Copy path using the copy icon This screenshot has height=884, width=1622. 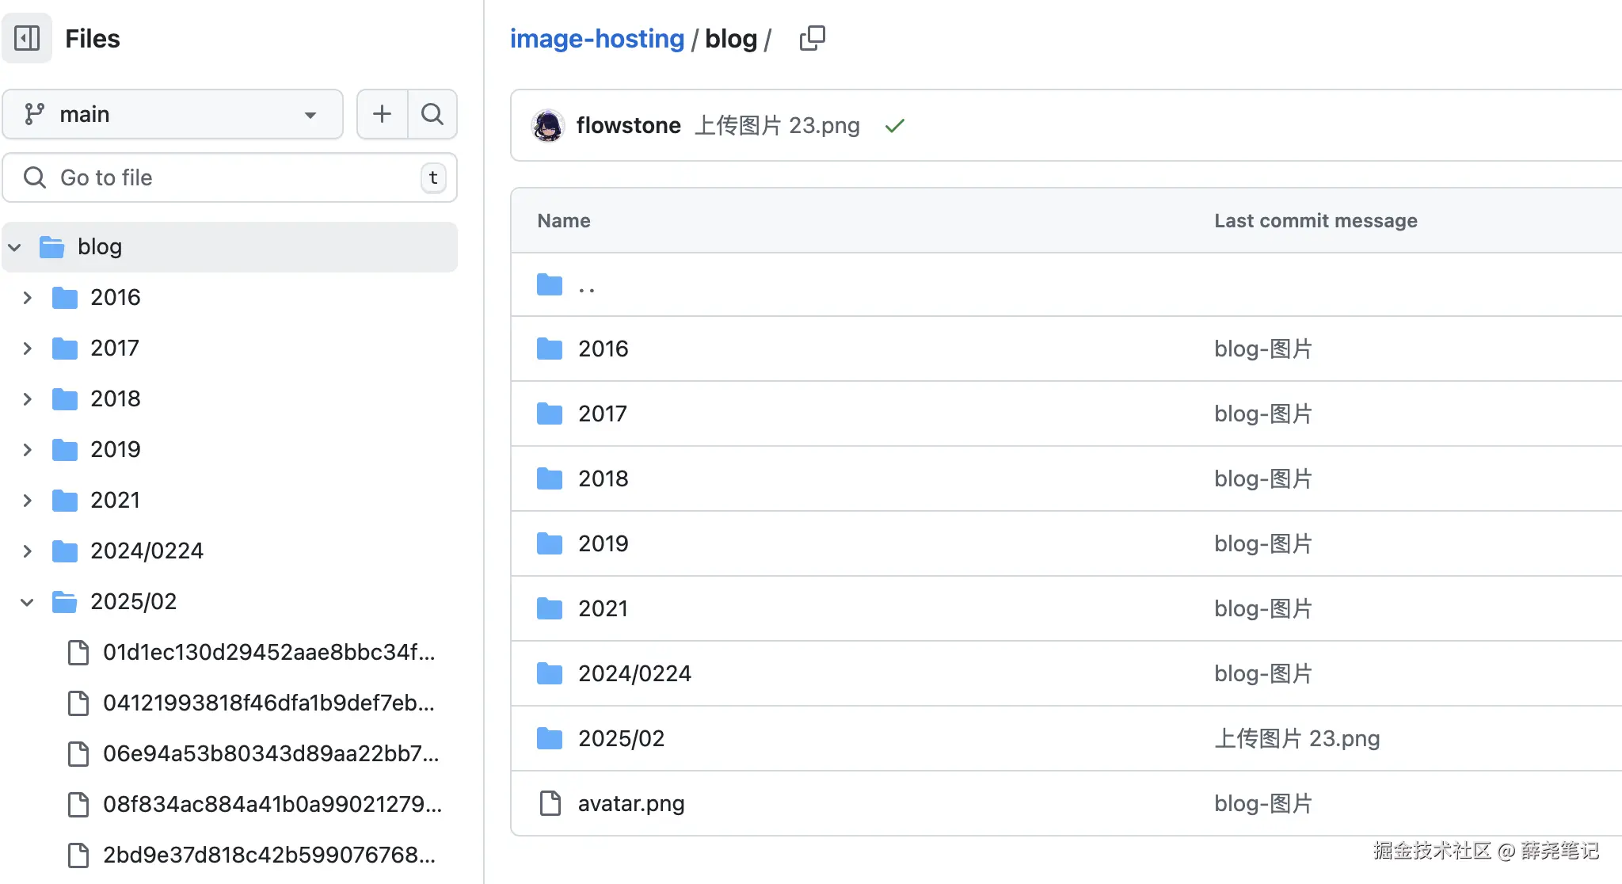click(x=812, y=38)
